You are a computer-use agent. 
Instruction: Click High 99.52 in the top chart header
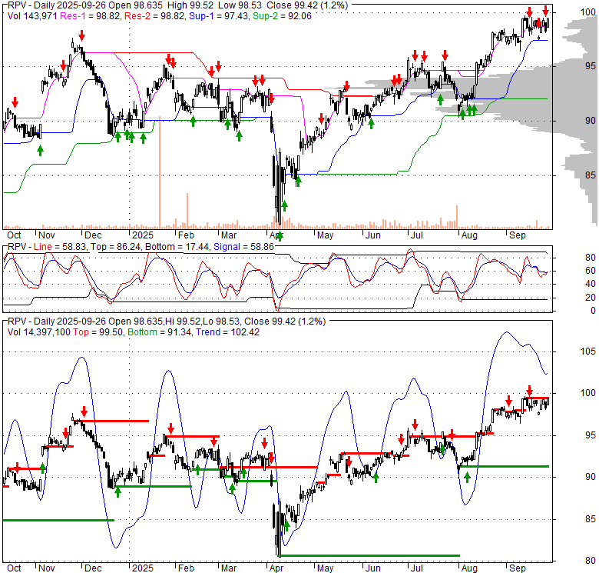pos(189,5)
